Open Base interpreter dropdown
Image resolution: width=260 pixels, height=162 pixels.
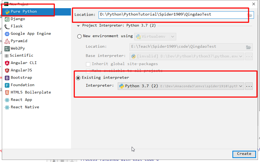tap(187, 56)
